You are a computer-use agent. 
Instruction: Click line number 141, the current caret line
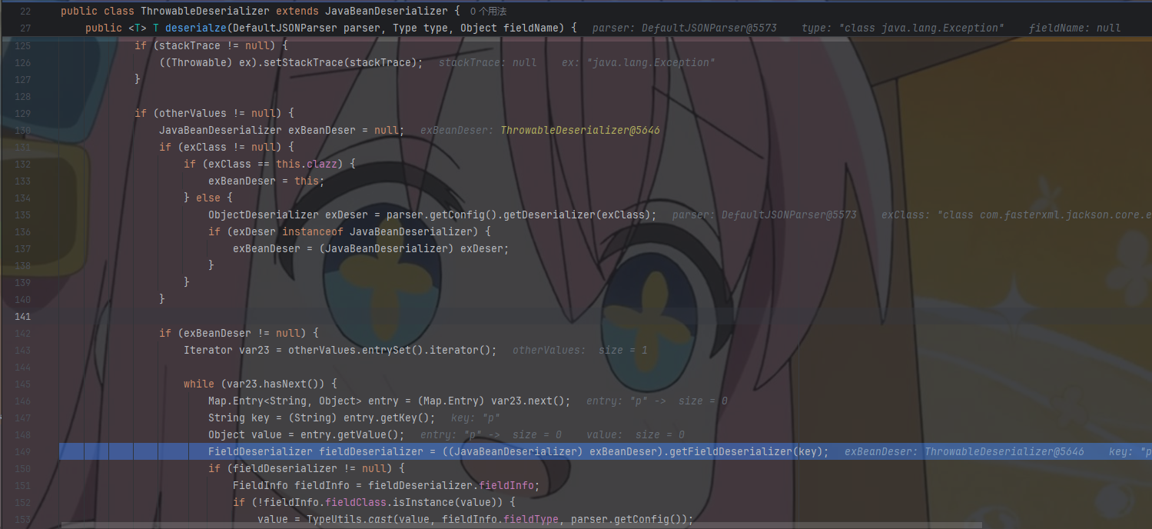[22, 316]
